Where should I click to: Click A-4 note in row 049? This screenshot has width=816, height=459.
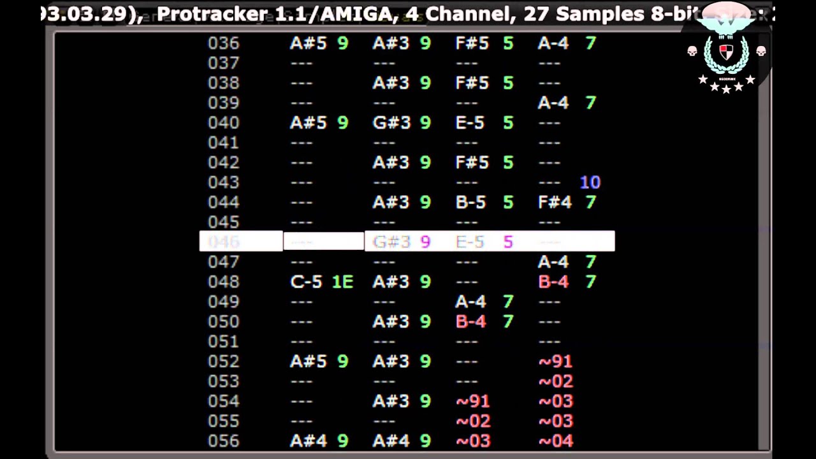[x=471, y=302]
